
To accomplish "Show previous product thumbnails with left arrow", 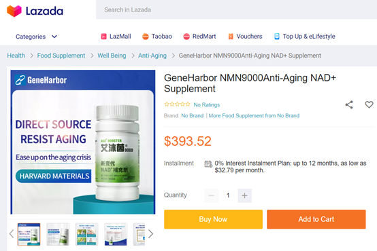I will coord(12,234).
